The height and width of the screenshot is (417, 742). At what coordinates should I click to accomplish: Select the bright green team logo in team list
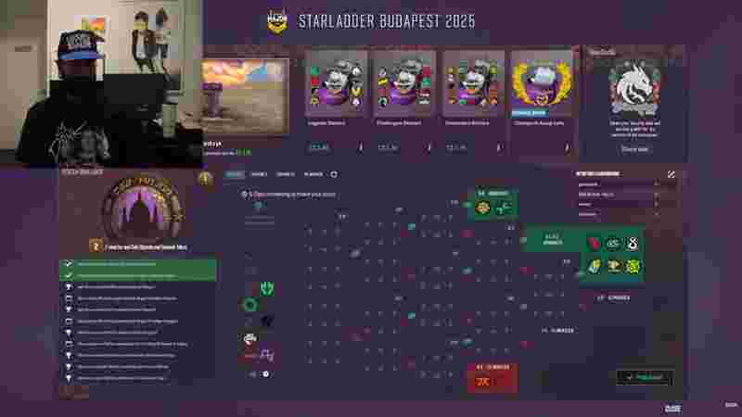[x=267, y=288]
